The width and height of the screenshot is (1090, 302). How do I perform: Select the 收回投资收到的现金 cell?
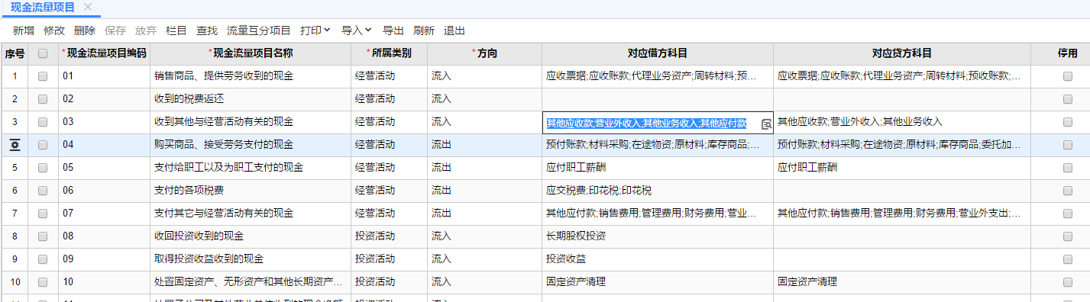point(251,236)
